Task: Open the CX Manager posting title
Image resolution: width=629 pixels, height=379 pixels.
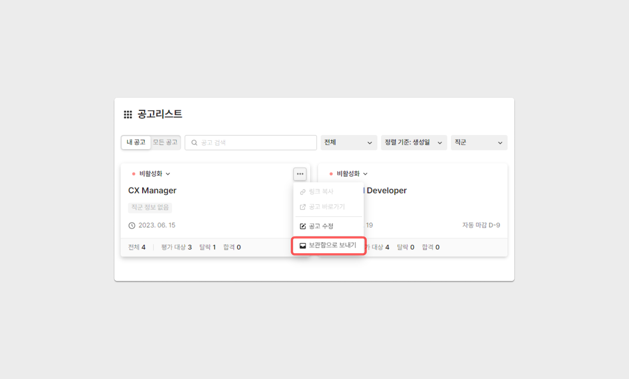Action: 152,190
